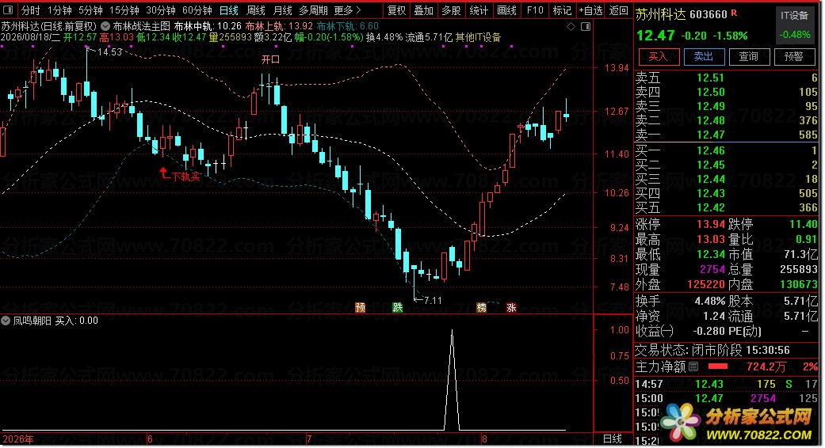This screenshot has height=448, width=825.
Task: Click 苏州科达 stock name in right panel
Action: 660,15
